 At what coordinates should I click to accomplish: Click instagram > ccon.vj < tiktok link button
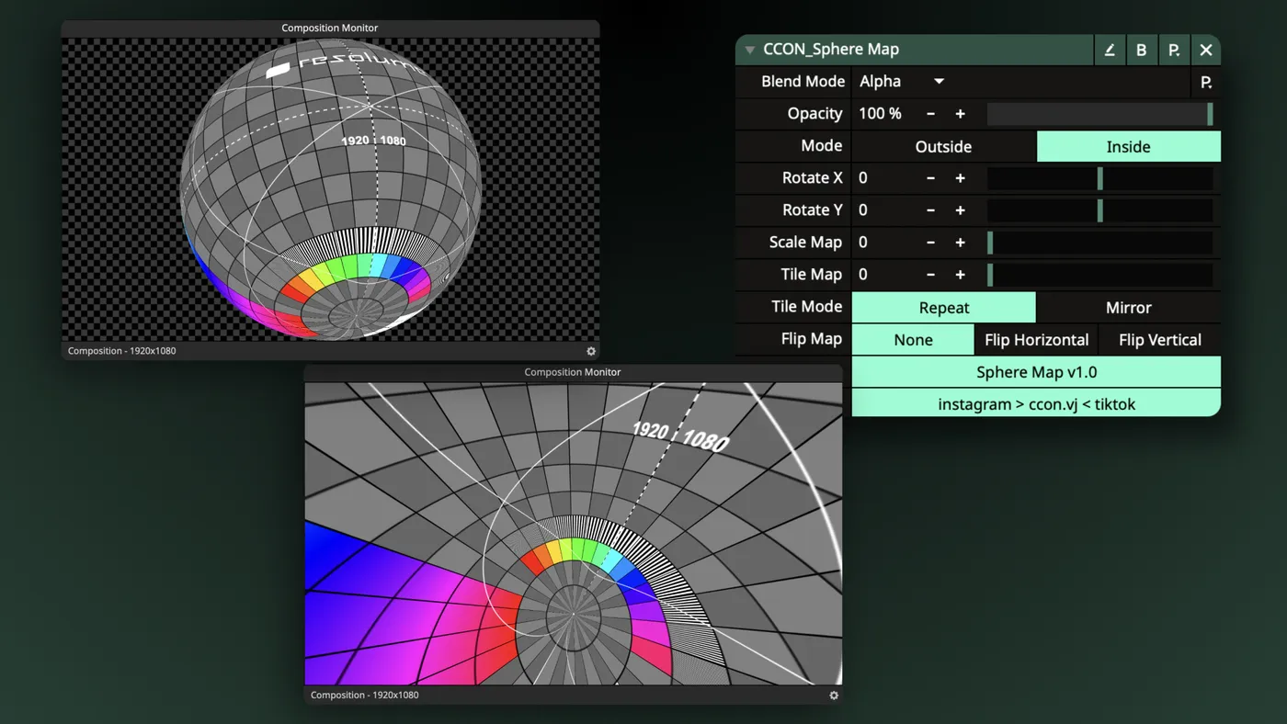pos(1036,403)
